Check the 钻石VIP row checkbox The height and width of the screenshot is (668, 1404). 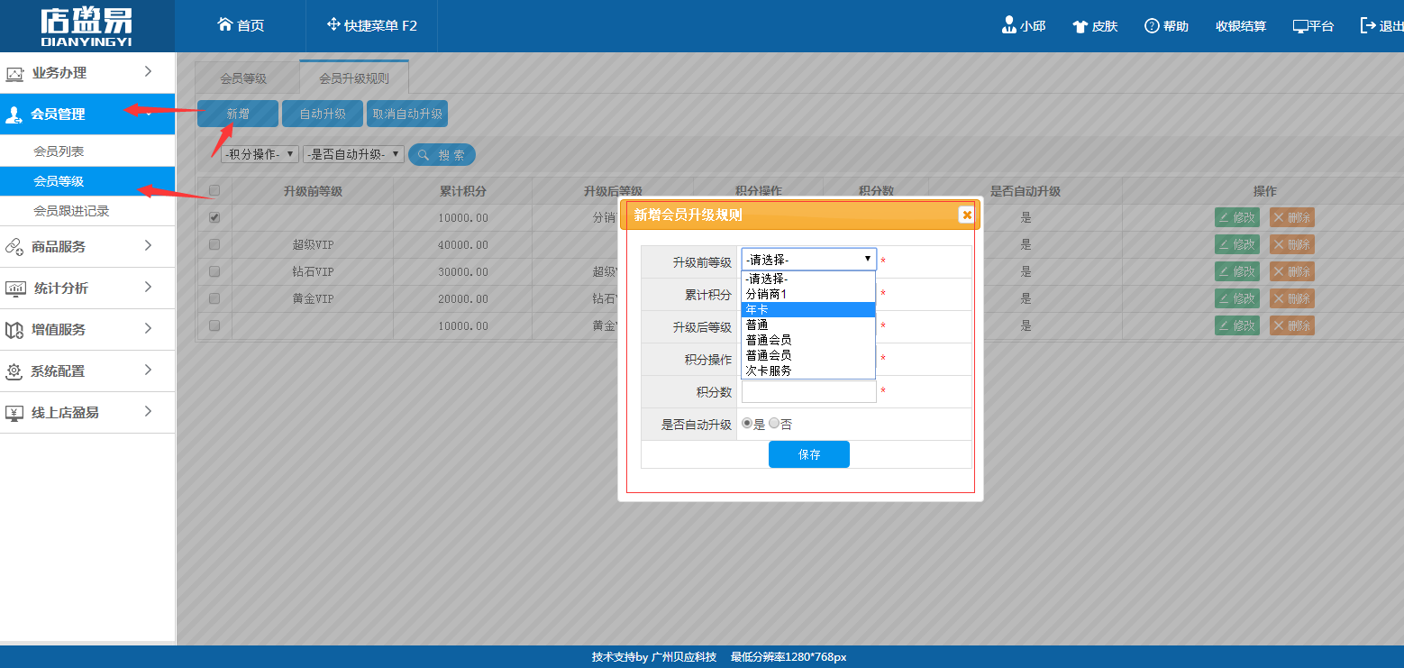tap(214, 271)
